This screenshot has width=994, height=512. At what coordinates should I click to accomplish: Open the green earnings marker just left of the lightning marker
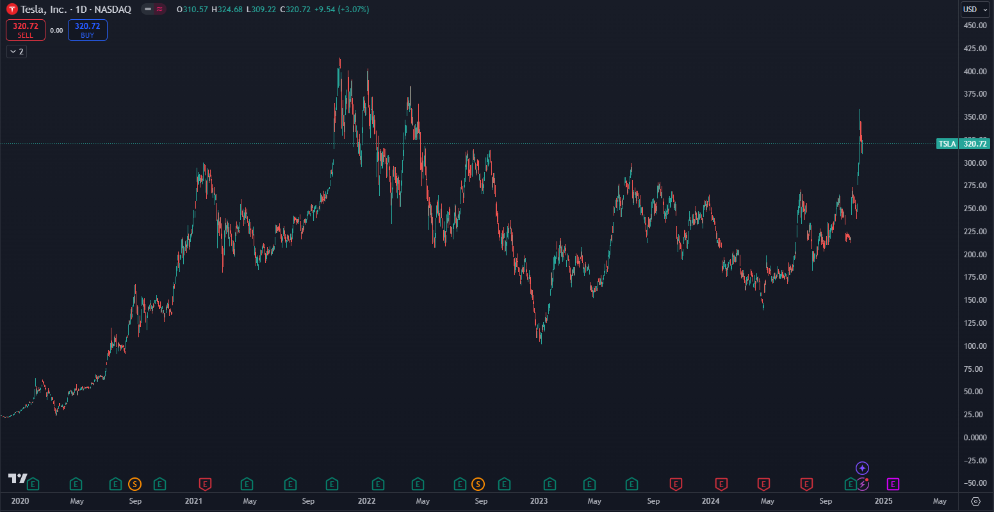[x=851, y=484]
